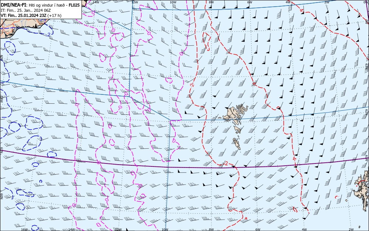369x231 pixels.
Task: Click the 10W label on bottom edge
Action: coord(165,230)
